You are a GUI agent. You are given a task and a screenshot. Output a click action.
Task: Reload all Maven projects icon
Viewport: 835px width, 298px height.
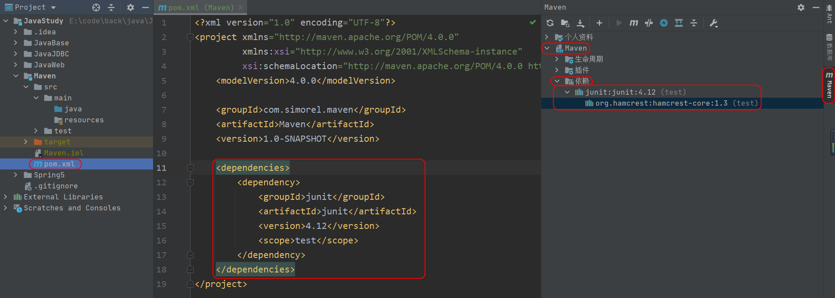click(x=550, y=23)
